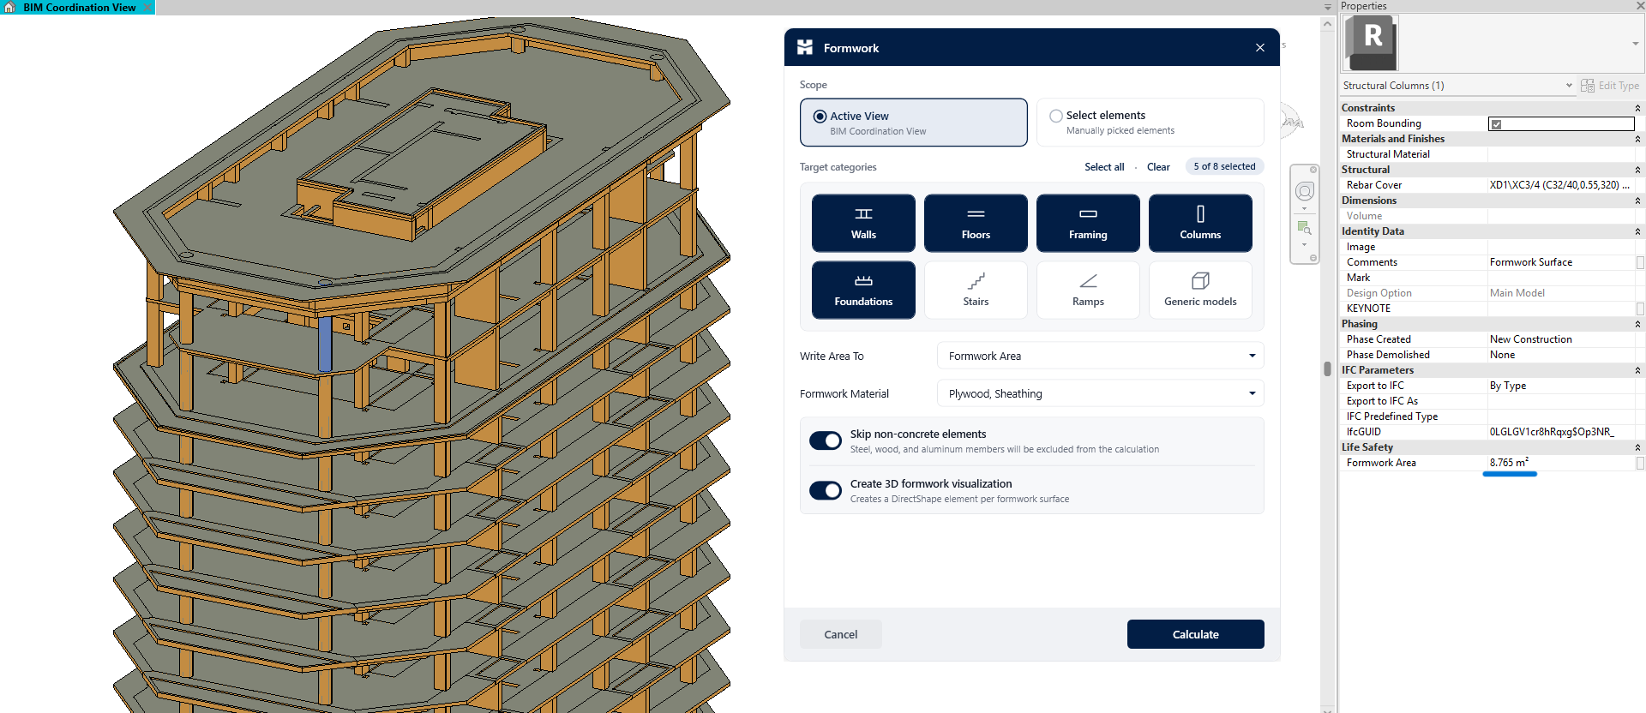Choose the Select elements scope option

[x=1150, y=123]
